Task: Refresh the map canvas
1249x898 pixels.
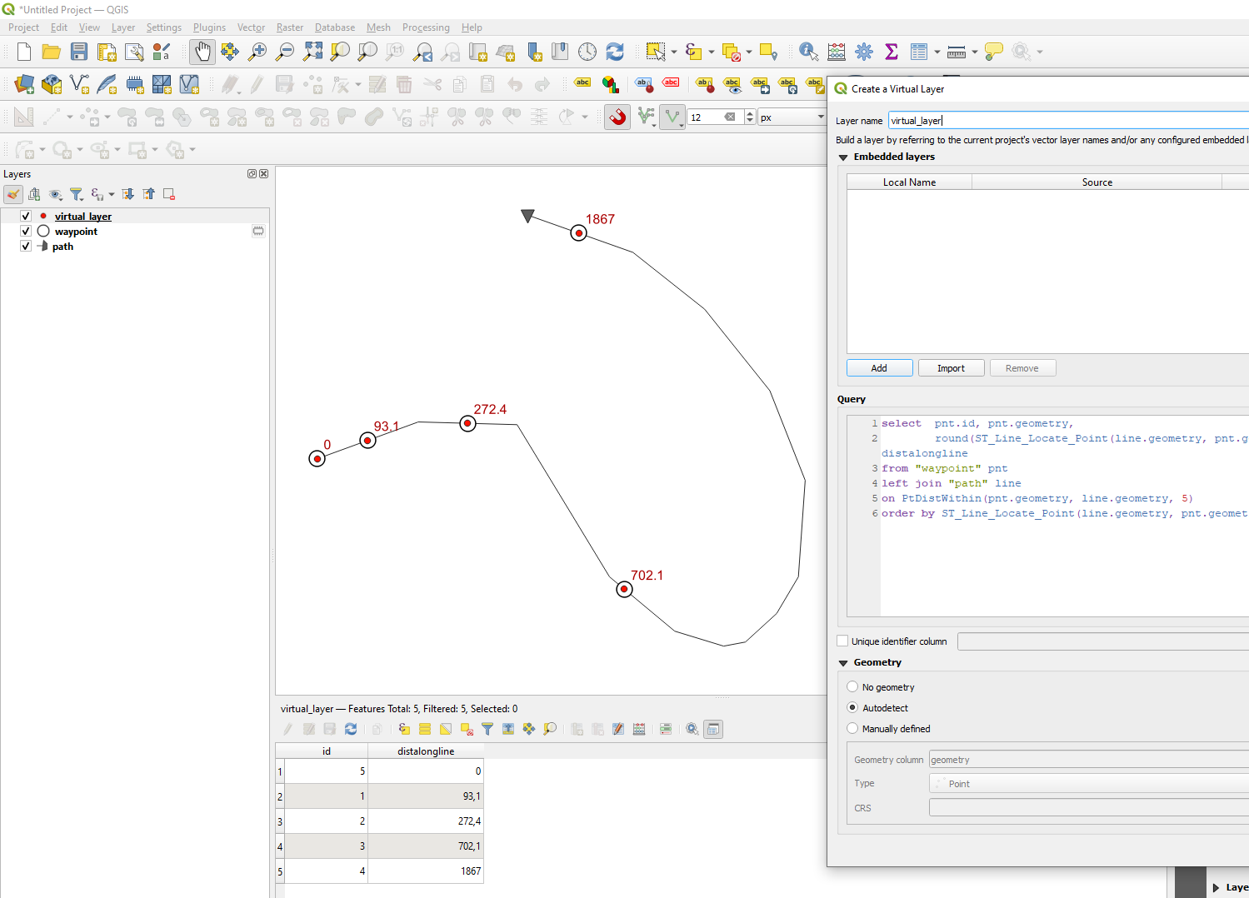Action: coord(615,52)
